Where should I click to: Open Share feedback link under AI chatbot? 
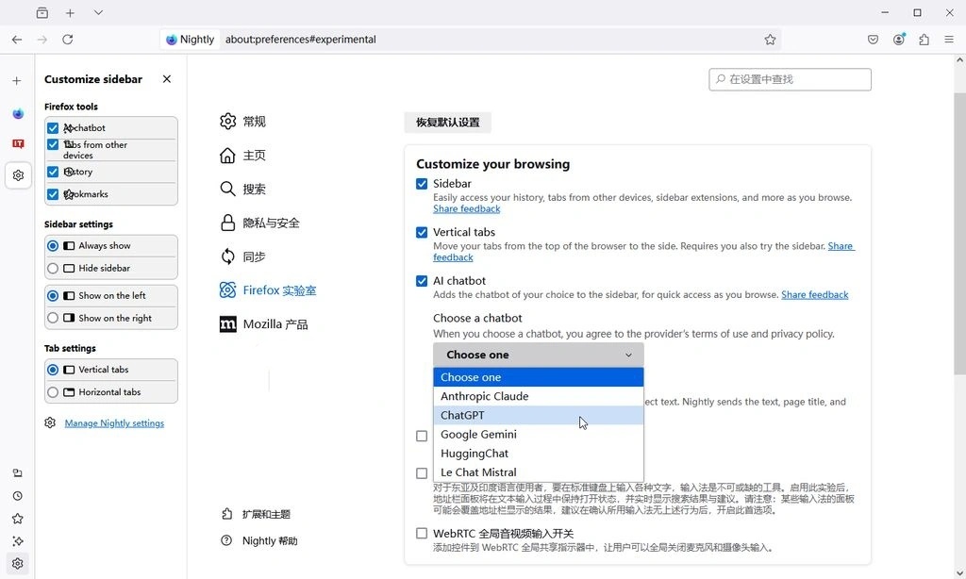point(814,294)
